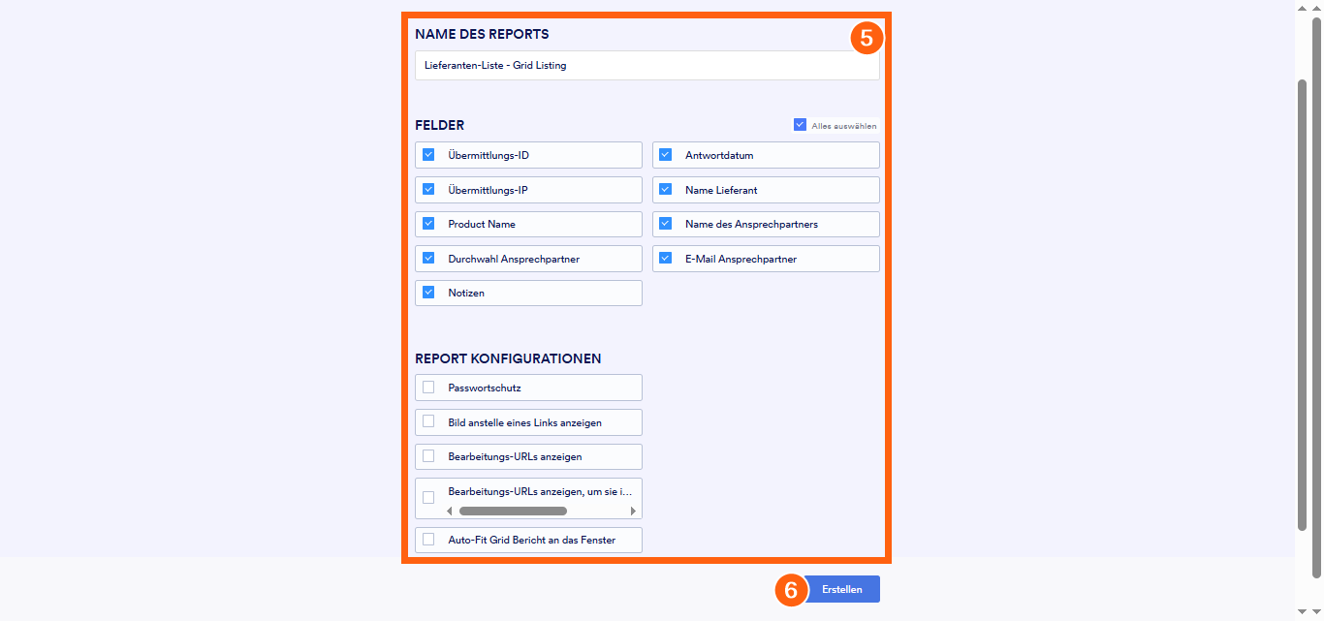Viewport: 1324px width, 621px height.
Task: Uncheck the Übermittlungs-ID field checkbox
Action: 428,155
